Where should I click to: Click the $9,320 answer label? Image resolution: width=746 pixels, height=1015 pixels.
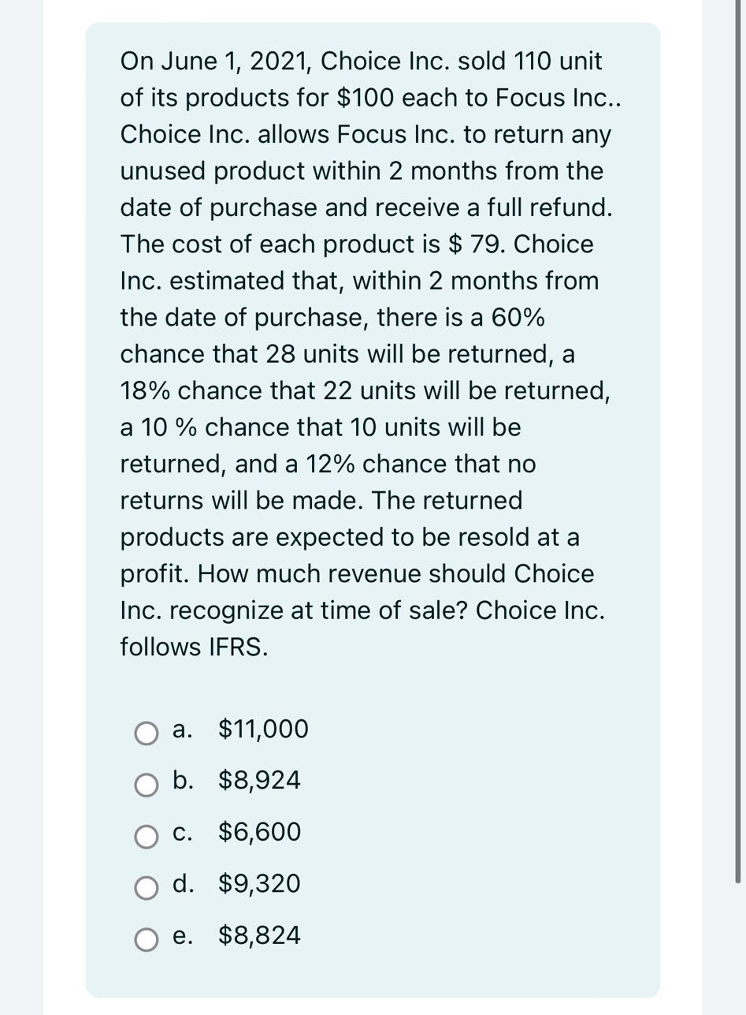point(259,884)
